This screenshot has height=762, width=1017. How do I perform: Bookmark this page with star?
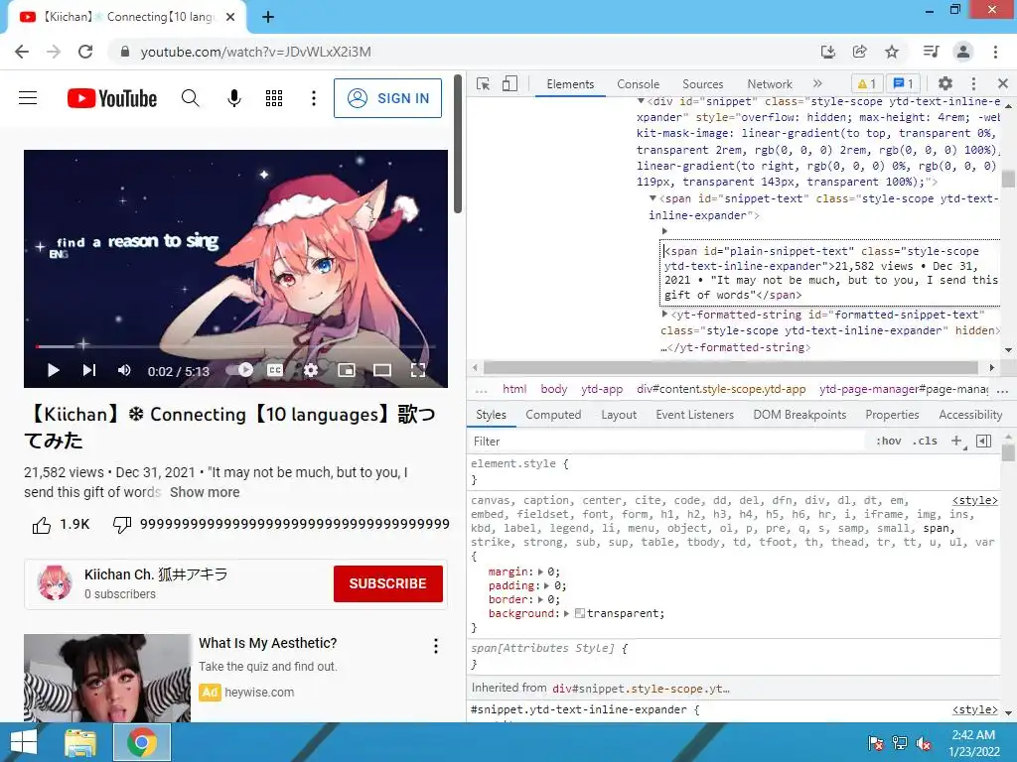click(892, 52)
